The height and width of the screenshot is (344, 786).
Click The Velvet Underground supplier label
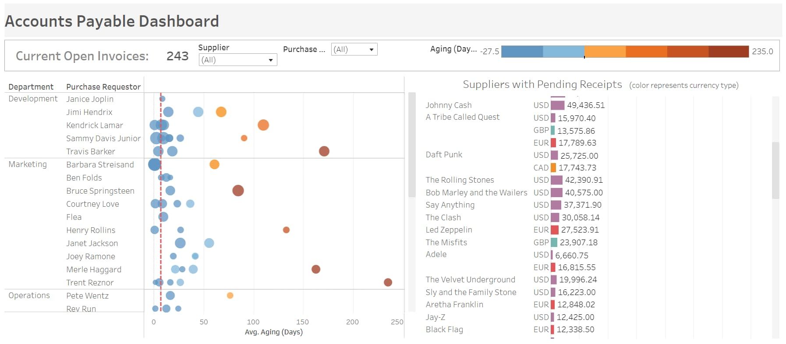point(470,280)
